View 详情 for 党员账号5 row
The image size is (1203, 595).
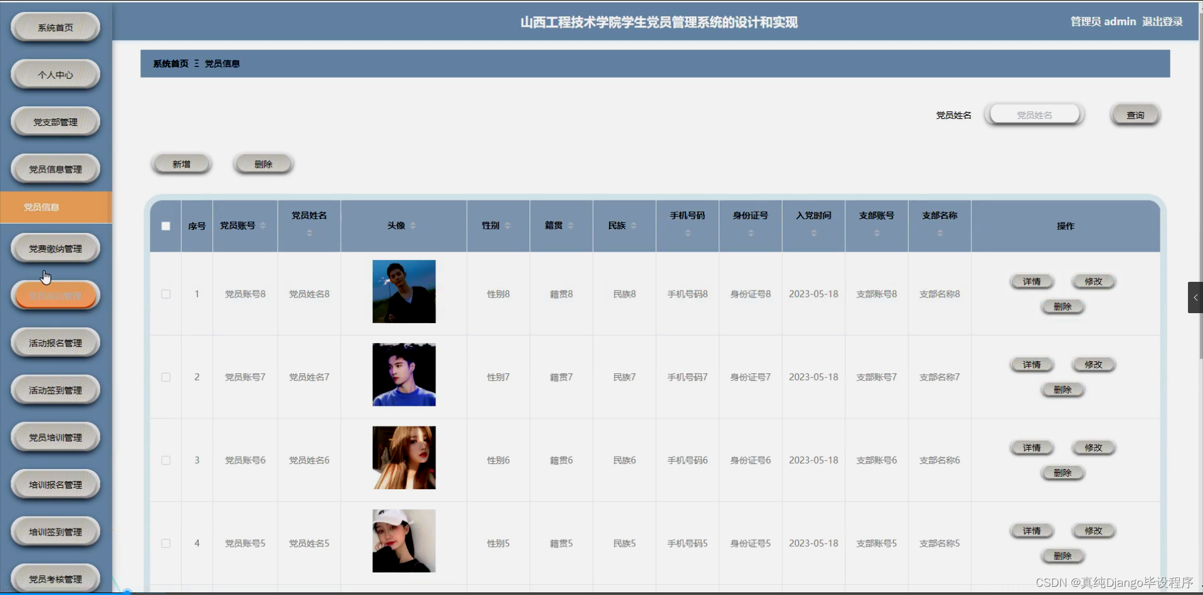[x=1031, y=531]
